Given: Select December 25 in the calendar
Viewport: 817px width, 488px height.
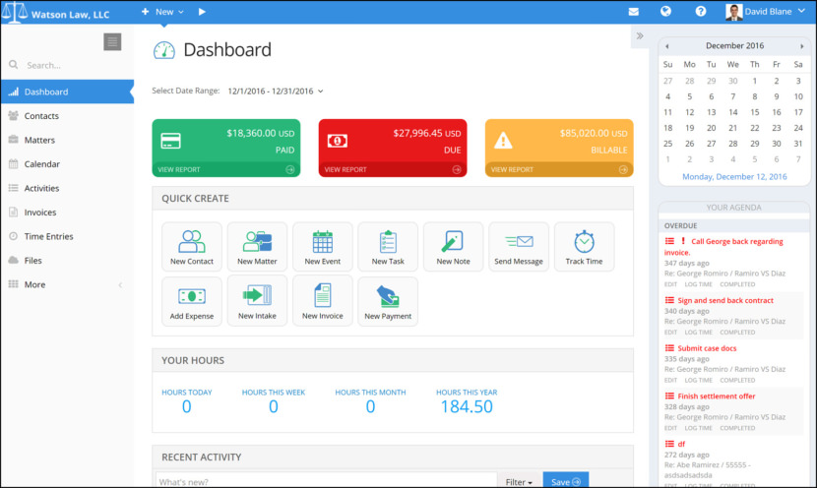Looking at the screenshot, I should click(668, 144).
